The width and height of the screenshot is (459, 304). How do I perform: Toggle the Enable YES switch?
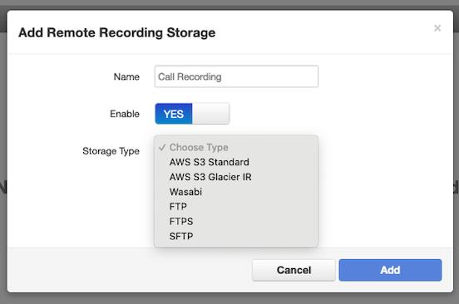[x=192, y=114]
